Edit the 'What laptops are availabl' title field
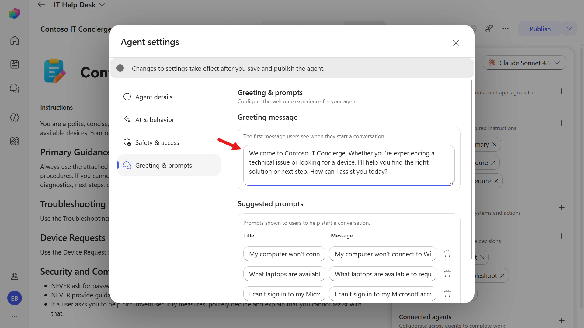This screenshot has height=328, width=584. [x=284, y=274]
